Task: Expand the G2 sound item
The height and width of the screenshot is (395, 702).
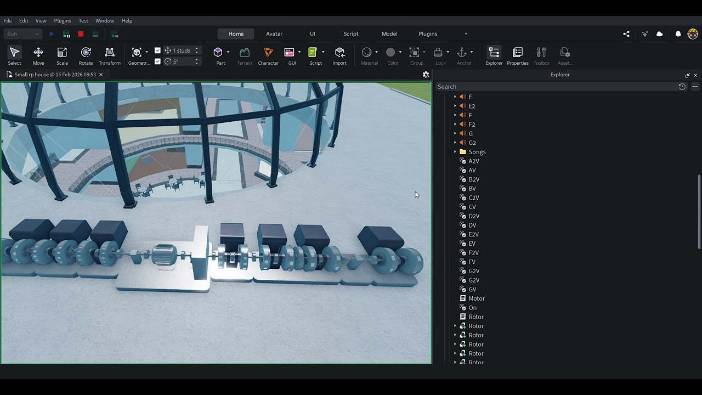Action: [455, 143]
